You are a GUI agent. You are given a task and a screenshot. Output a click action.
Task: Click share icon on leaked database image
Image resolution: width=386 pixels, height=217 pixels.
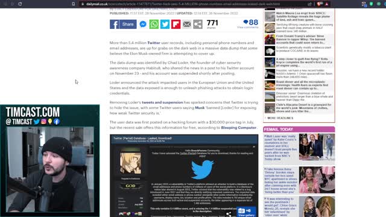coord(229,215)
